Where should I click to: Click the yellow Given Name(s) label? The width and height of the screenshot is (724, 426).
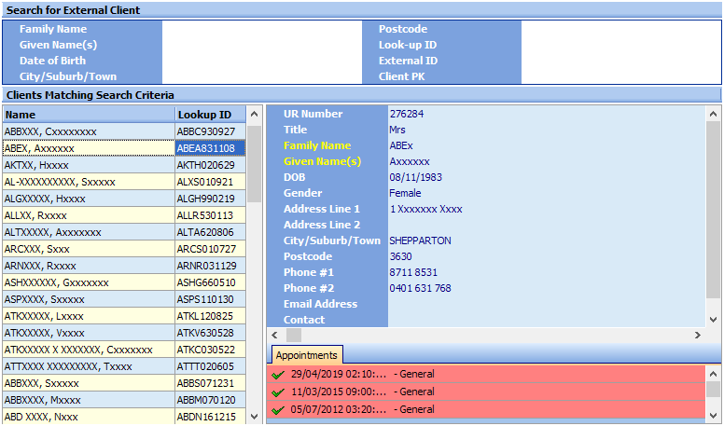[x=322, y=161]
